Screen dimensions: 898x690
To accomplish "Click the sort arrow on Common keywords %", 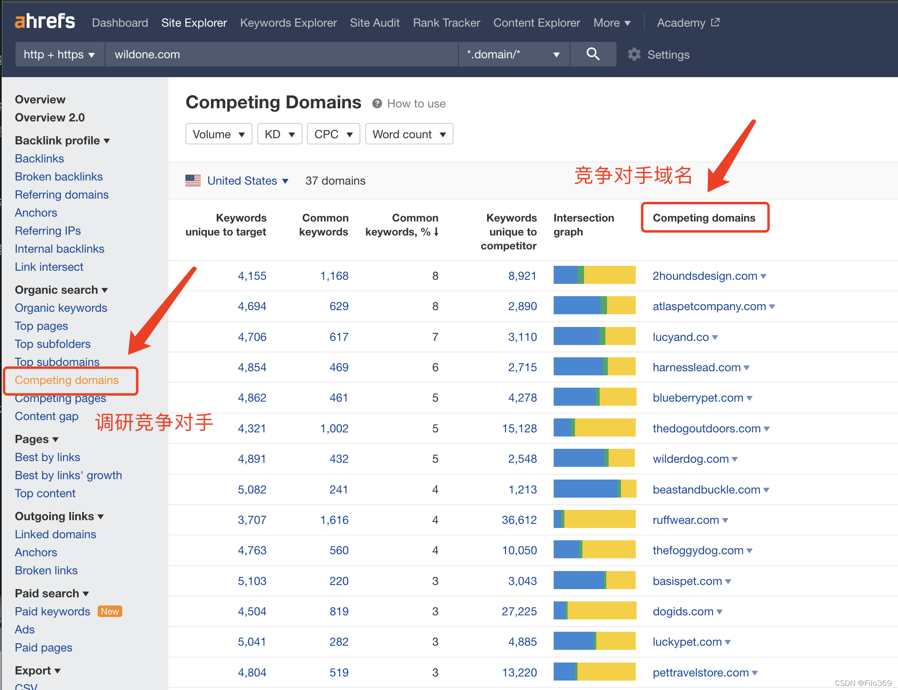I will 436,232.
